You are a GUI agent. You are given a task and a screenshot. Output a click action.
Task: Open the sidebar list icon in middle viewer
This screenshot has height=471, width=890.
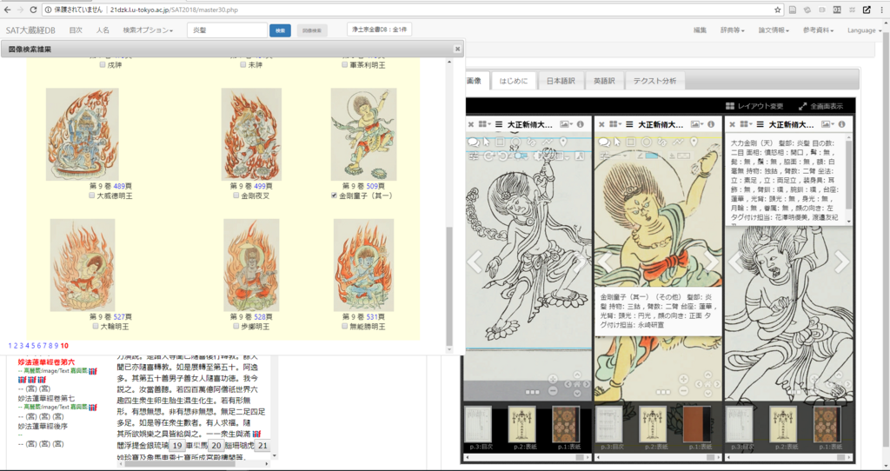[629, 124]
